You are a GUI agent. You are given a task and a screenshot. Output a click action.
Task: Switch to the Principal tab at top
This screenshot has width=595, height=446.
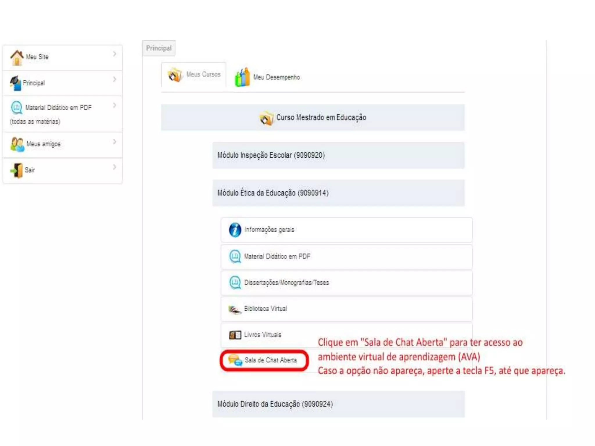(x=159, y=48)
